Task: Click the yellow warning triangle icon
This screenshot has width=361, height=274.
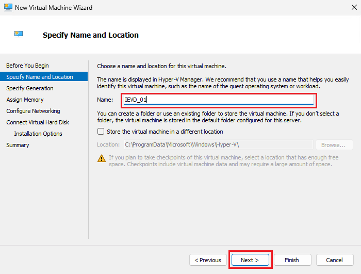Action: click(x=102, y=157)
